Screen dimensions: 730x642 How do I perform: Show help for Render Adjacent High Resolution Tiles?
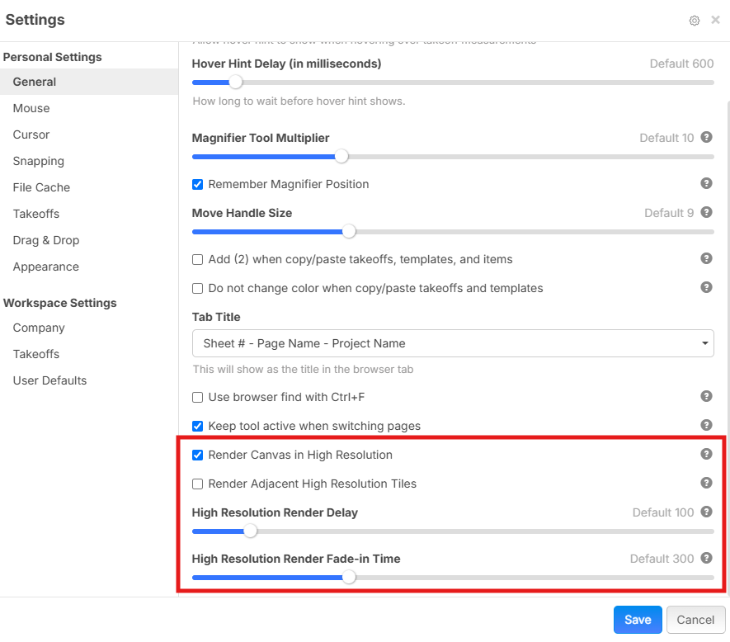[706, 483]
